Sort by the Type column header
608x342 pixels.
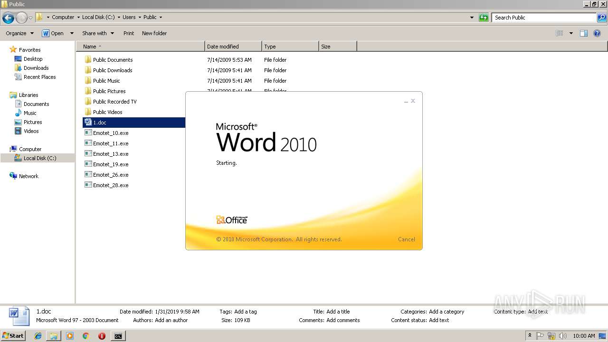point(290,47)
